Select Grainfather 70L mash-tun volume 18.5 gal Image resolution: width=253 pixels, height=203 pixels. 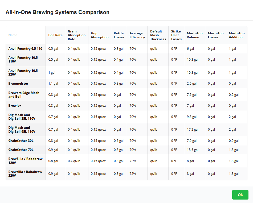click(193, 150)
